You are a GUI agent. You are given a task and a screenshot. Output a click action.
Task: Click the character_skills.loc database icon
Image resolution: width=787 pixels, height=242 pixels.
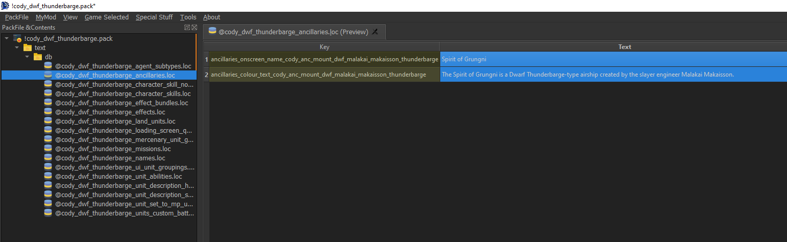click(x=48, y=93)
